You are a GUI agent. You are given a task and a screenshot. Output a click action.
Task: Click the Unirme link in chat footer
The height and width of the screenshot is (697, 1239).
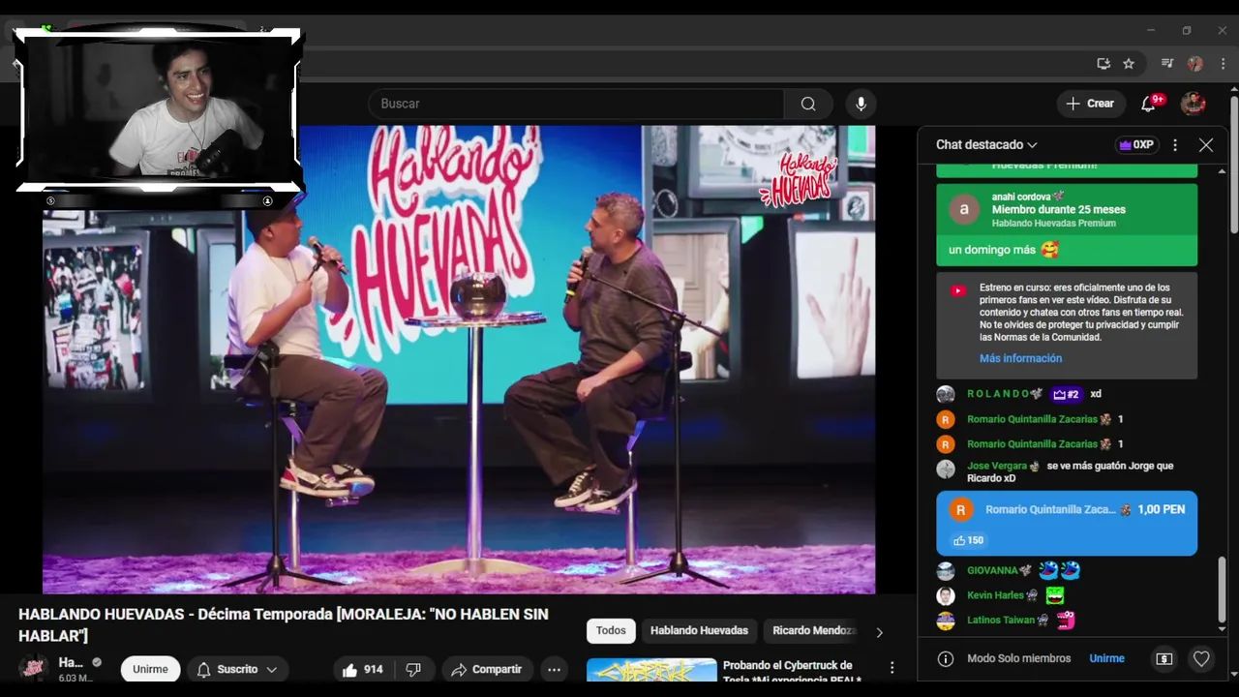(1106, 658)
